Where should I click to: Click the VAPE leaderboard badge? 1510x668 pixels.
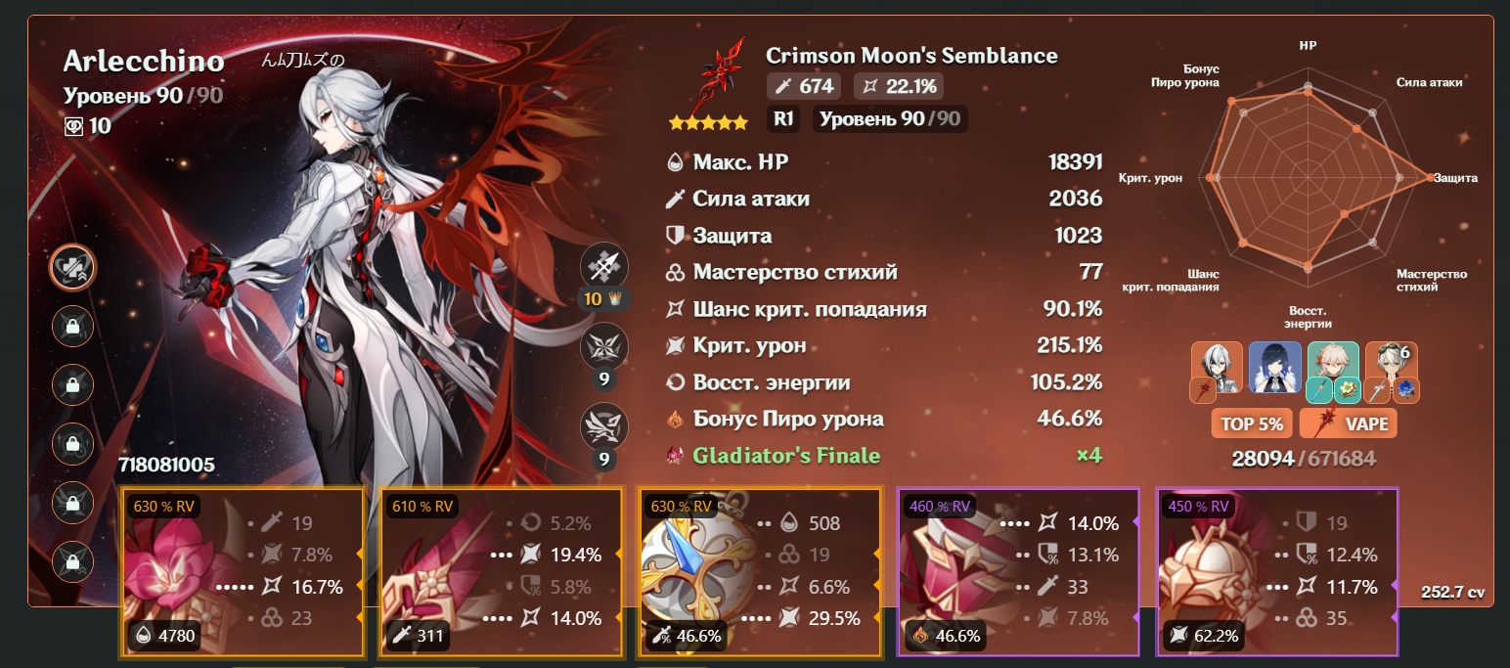[1347, 423]
